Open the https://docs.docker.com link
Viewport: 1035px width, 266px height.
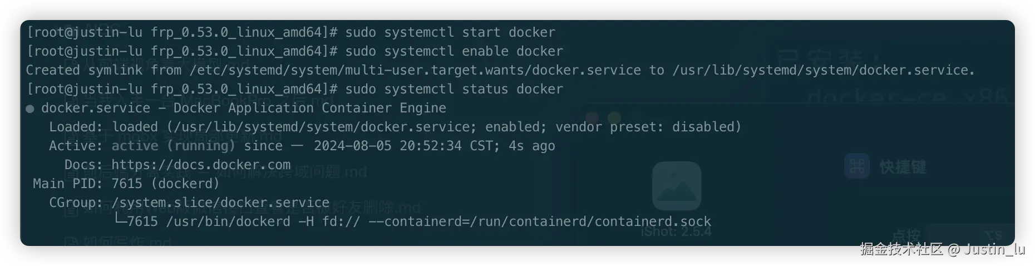[x=200, y=165]
